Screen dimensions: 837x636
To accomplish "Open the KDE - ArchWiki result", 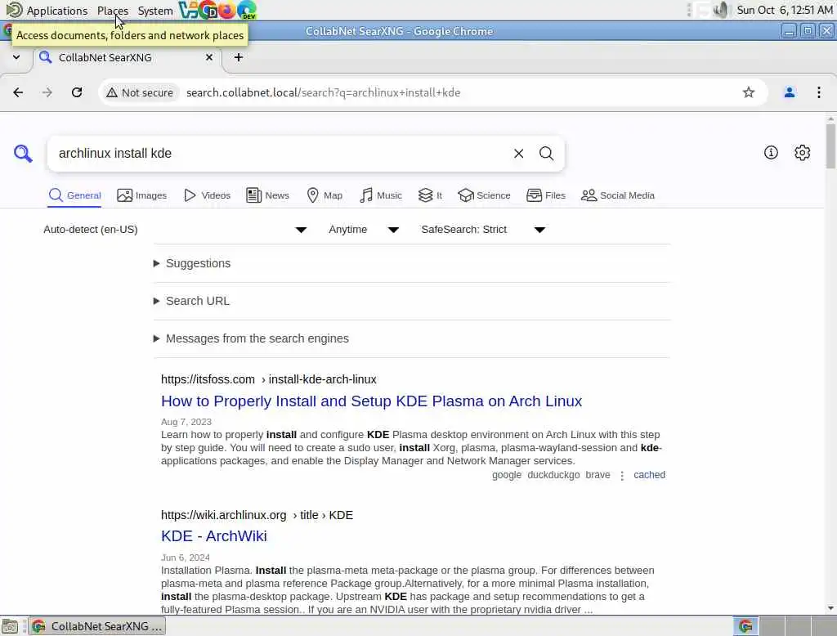I will 214,536.
